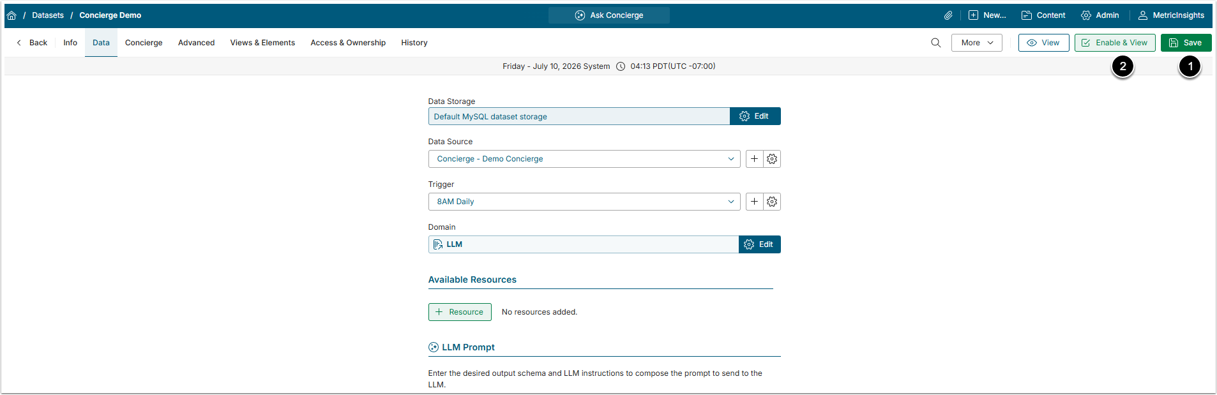The image size is (1217, 395).
Task: Open Trigger settings gear icon
Action: click(x=772, y=202)
